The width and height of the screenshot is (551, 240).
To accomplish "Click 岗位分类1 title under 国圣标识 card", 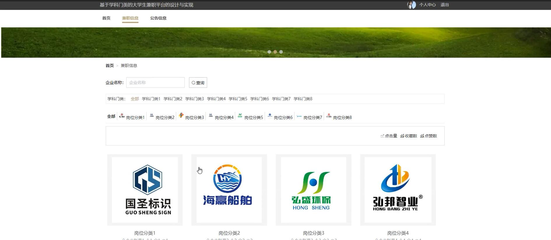I will pos(145,233).
